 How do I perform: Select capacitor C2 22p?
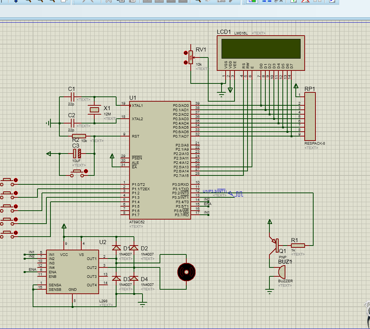(73, 123)
